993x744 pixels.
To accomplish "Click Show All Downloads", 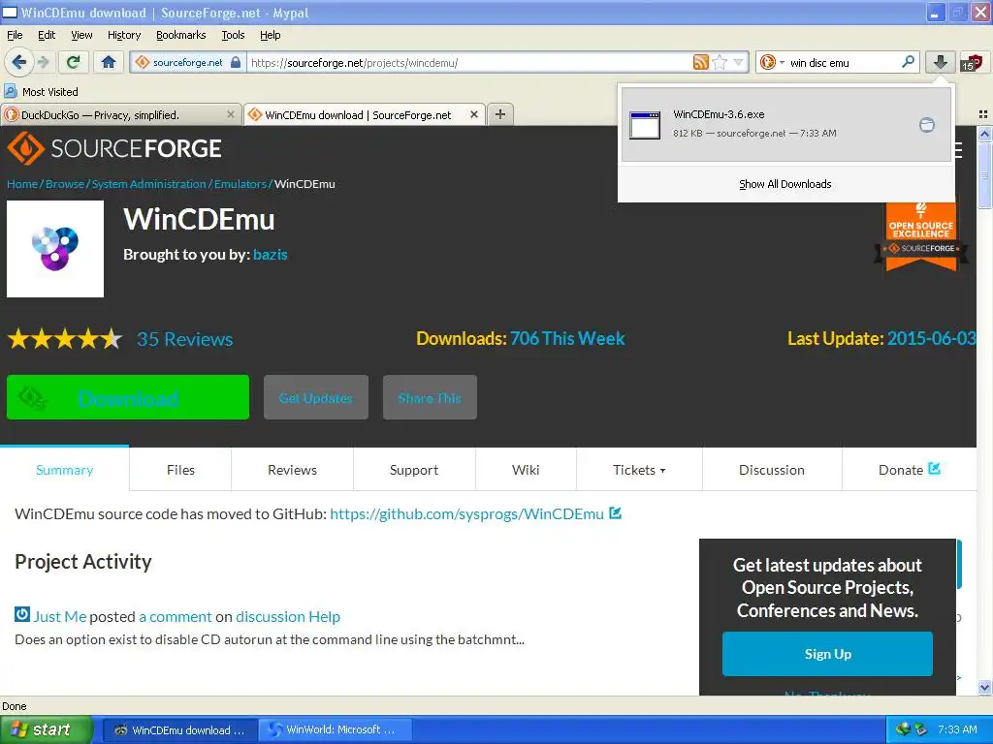I will point(785,184).
